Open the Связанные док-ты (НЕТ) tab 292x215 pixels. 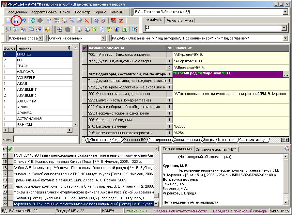[216, 149]
